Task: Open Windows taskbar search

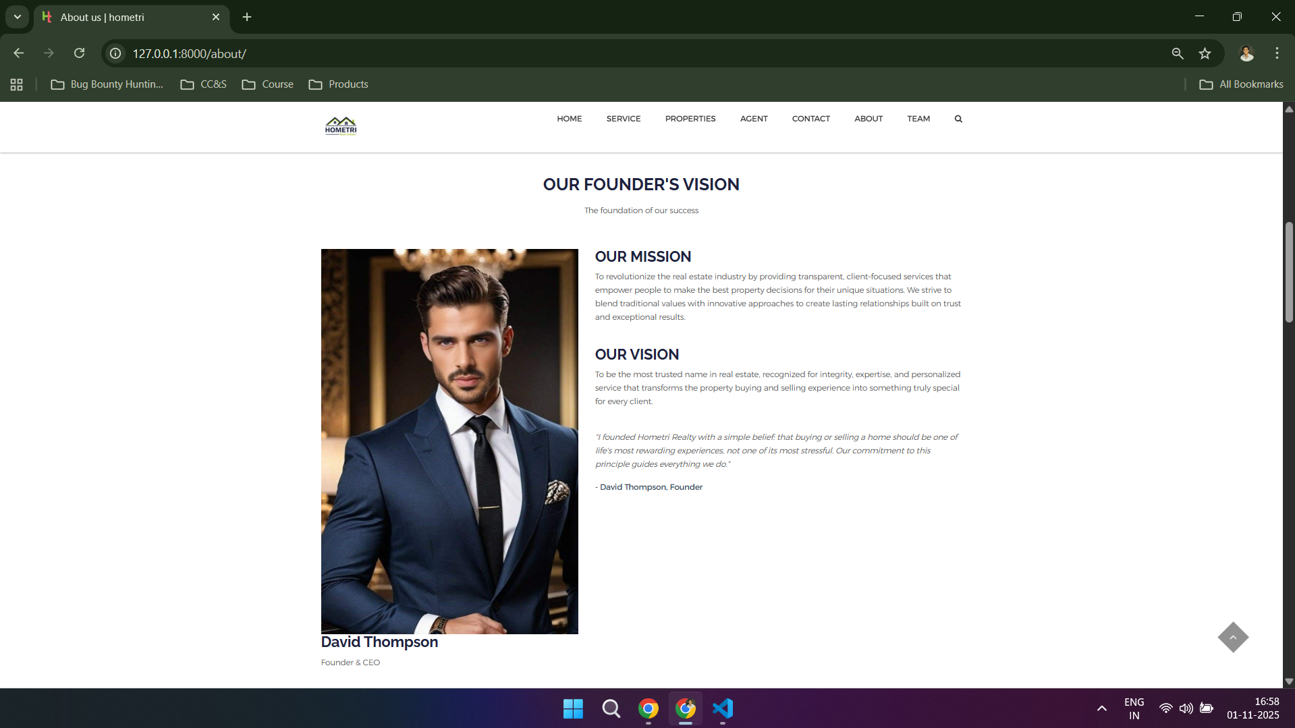Action: click(x=611, y=708)
